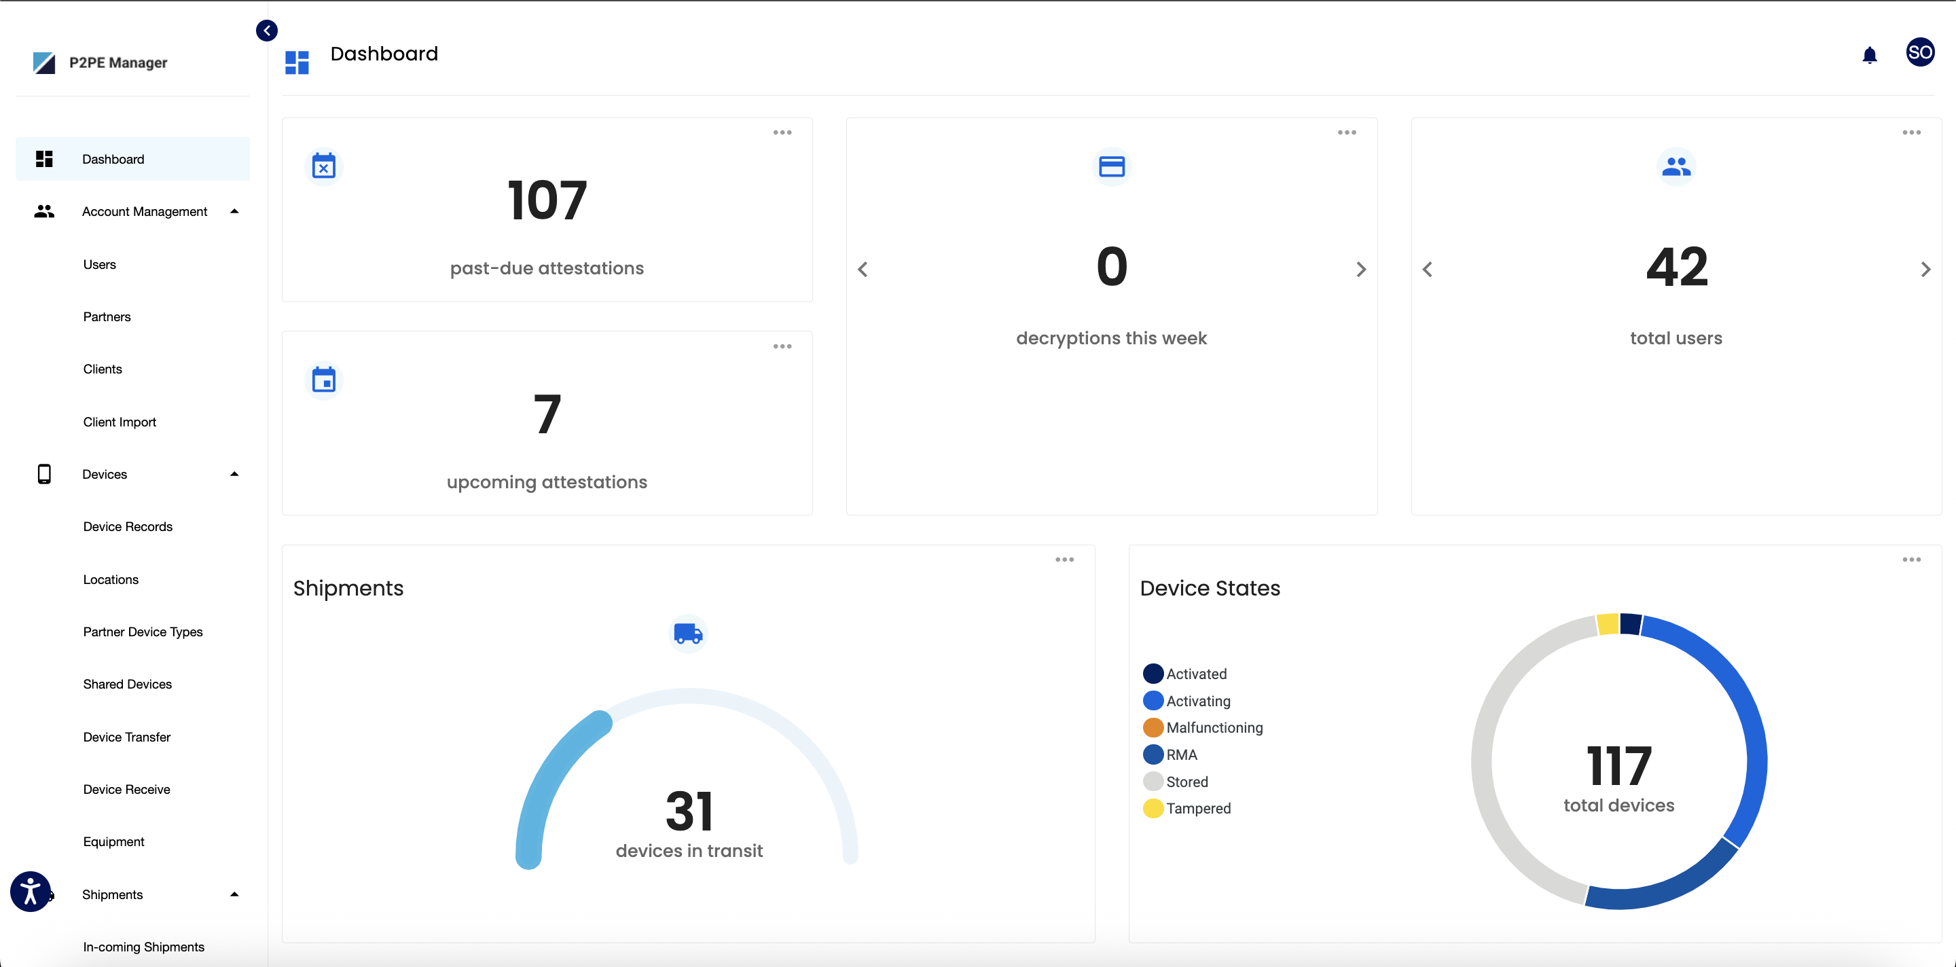The height and width of the screenshot is (967, 1956).
Task: Click the total users people icon
Action: 1676,166
